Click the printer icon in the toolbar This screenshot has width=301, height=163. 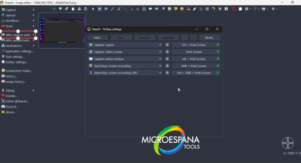86,9
